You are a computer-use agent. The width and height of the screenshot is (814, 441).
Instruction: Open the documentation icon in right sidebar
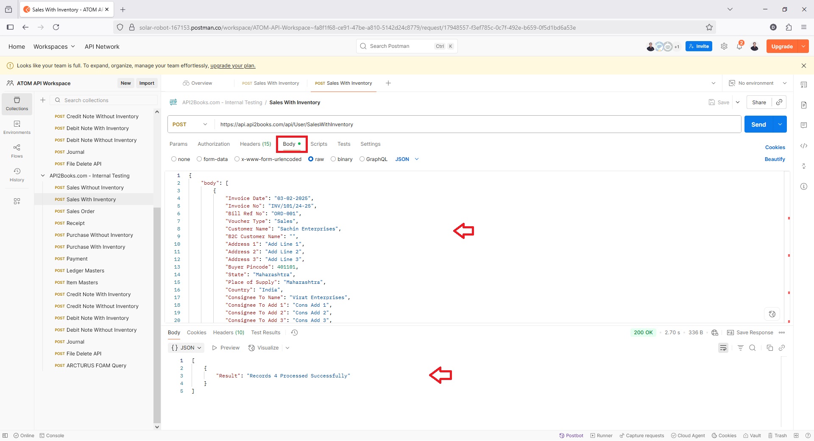tap(804, 105)
